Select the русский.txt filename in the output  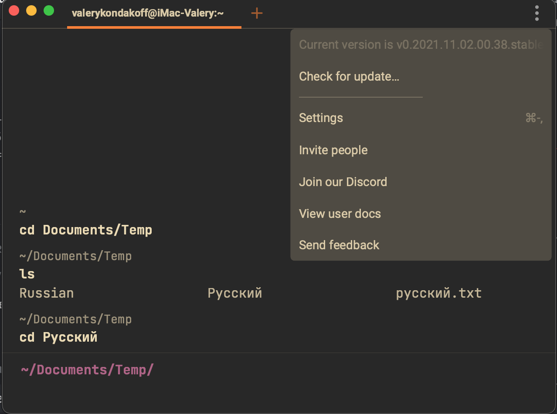438,293
